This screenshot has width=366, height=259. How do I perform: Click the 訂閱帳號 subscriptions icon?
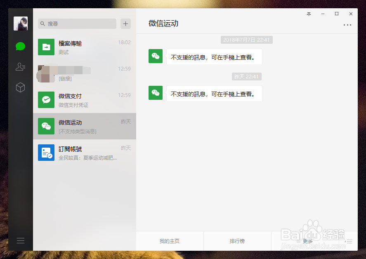(x=46, y=152)
